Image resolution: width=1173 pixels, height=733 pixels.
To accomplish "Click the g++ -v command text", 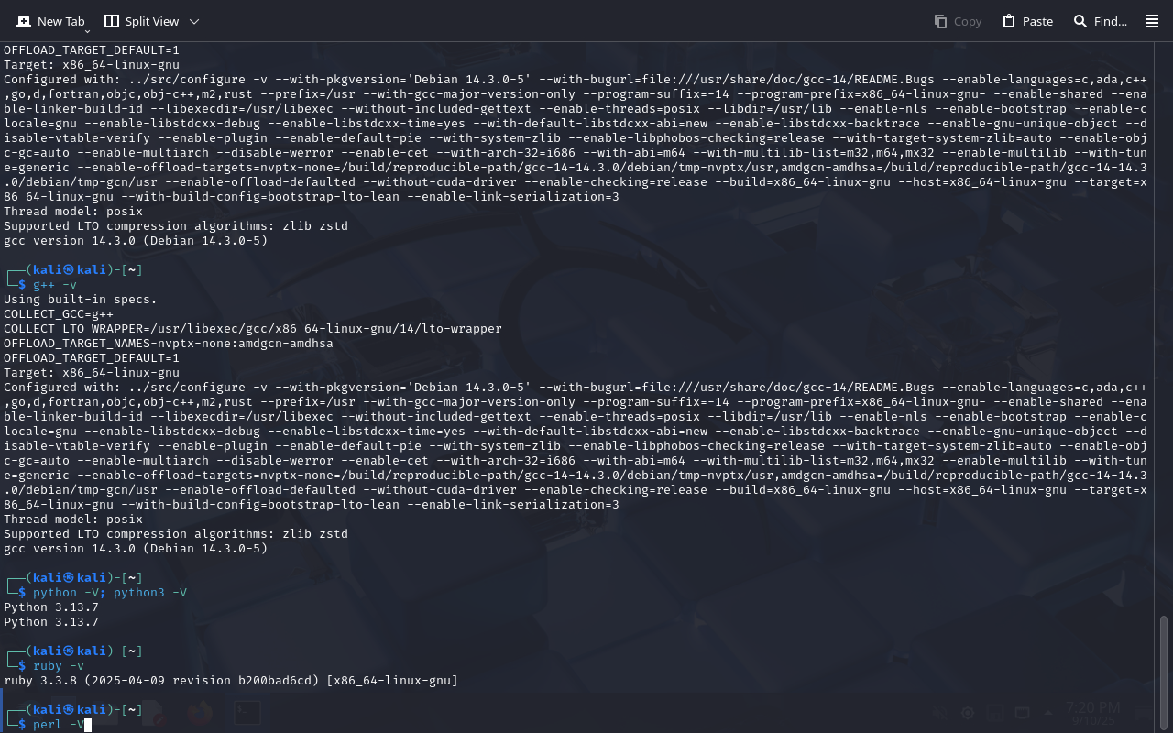I will (55, 285).
